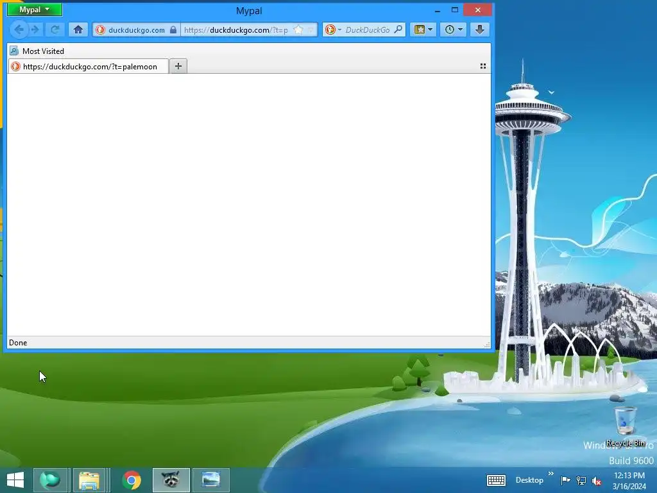
Task: Select the Recycle Bin desktop icon
Action: tap(626, 426)
